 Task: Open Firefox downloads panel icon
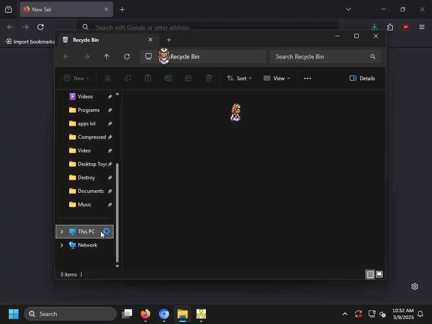[x=375, y=27]
